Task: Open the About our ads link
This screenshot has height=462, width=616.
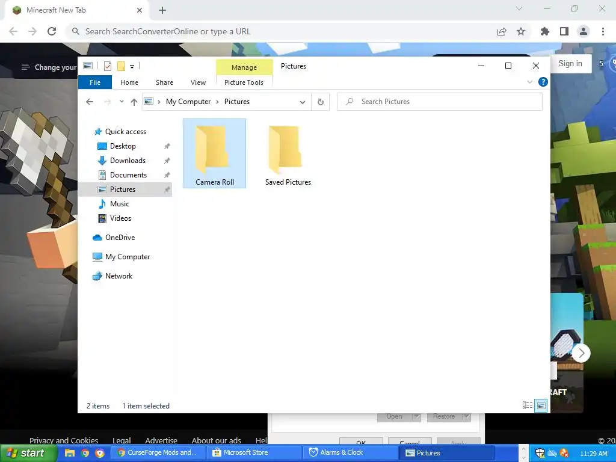Action: point(217,440)
